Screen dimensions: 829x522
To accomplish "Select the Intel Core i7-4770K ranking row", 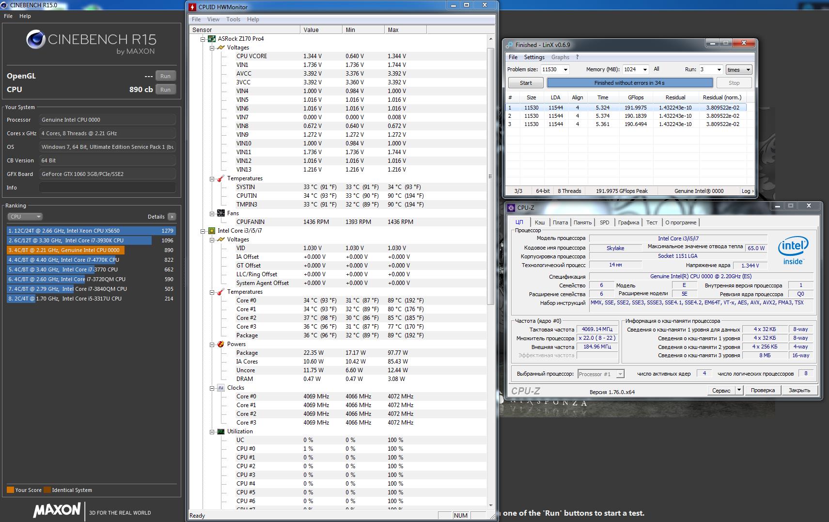I will tap(91, 260).
